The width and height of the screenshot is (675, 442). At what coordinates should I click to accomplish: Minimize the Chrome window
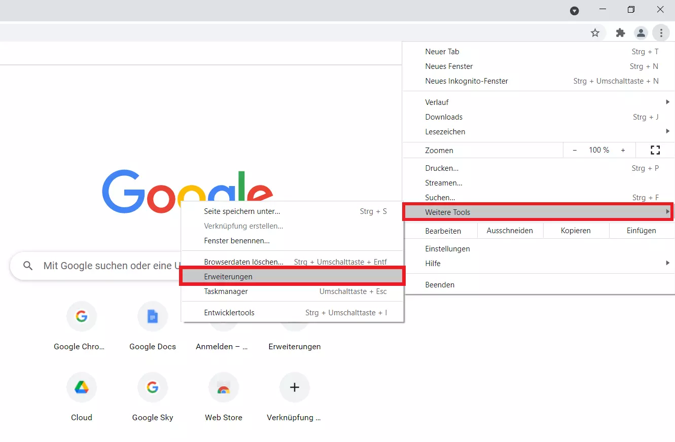tap(602, 9)
